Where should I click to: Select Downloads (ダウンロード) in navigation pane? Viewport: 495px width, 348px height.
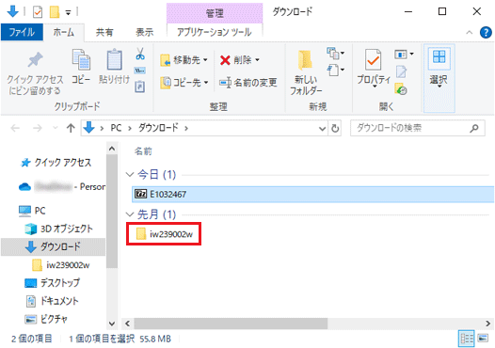pos(53,246)
